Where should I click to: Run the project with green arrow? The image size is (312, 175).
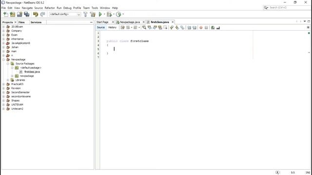pos(100,14)
